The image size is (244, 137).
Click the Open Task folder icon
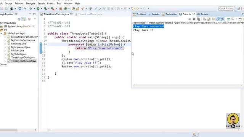(x=78, y=8)
